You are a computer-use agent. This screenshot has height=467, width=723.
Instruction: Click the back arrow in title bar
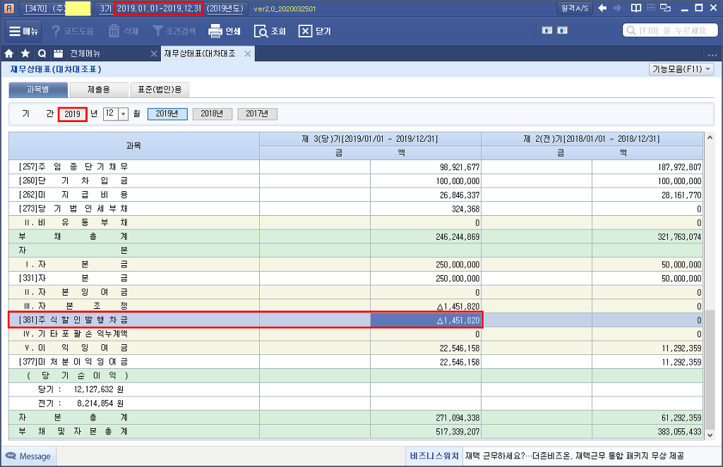602,8
